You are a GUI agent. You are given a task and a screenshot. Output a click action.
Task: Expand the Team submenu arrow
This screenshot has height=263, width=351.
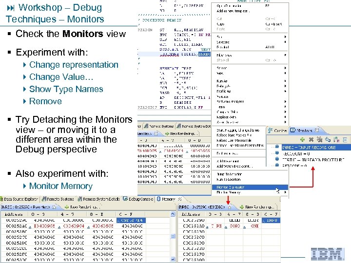(285, 107)
